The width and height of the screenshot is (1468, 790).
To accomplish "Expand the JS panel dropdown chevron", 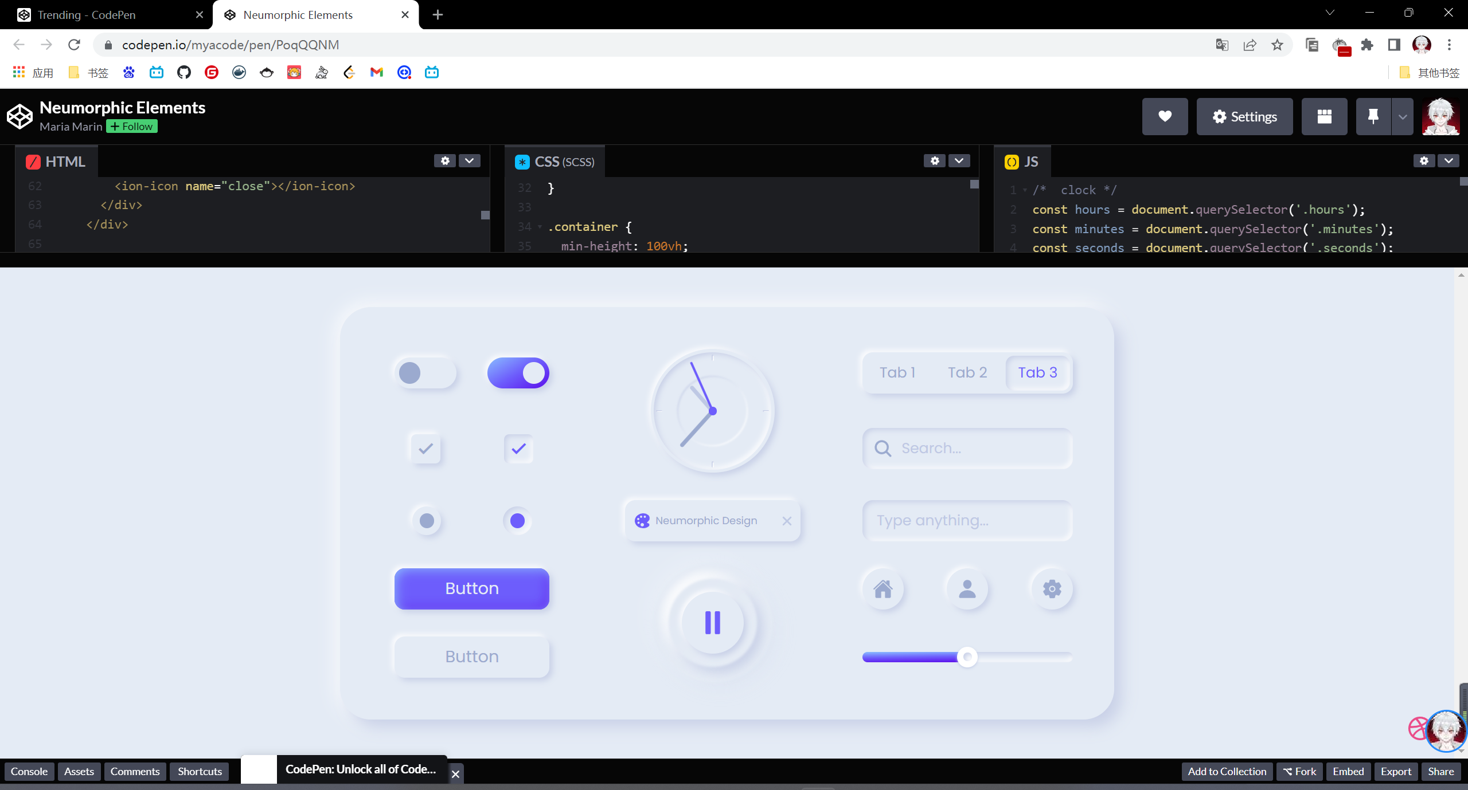I will pos(1449,161).
